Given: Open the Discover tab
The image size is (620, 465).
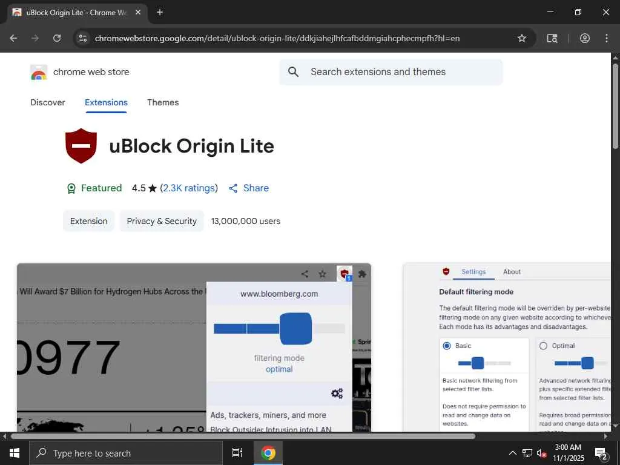Looking at the screenshot, I should click(x=47, y=102).
